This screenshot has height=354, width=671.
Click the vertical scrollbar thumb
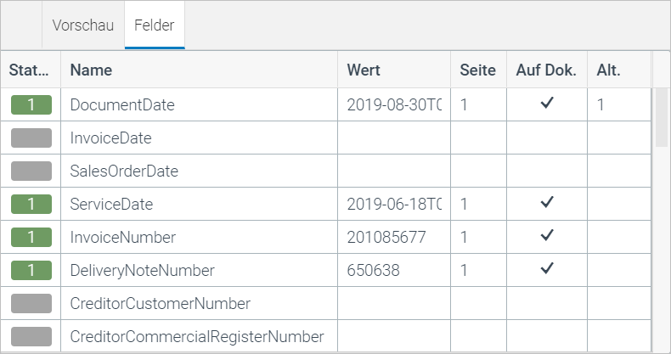click(x=660, y=119)
